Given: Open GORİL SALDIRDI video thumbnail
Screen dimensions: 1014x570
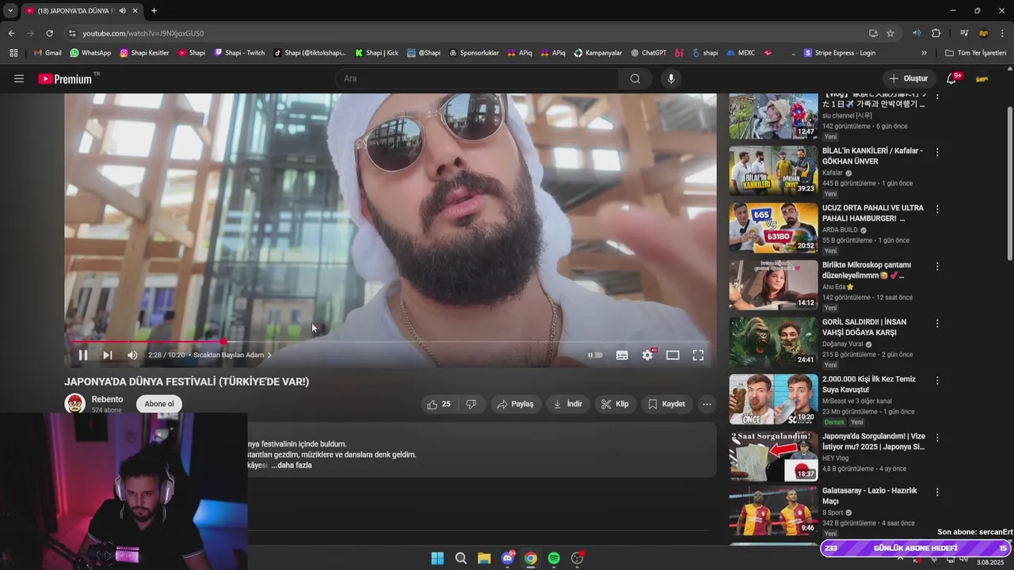Looking at the screenshot, I should tap(773, 341).
